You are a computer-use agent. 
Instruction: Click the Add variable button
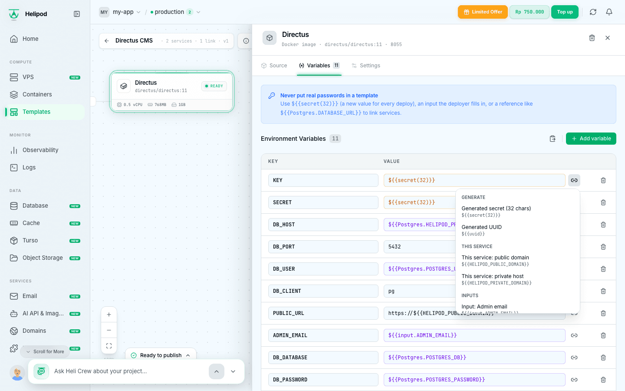(591, 139)
